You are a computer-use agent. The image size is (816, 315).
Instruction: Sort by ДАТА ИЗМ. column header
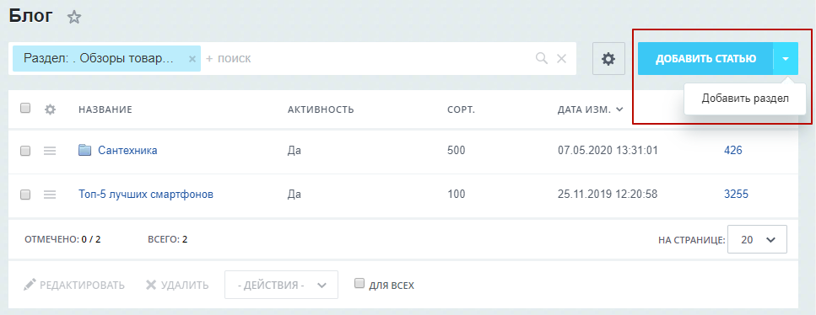590,109
